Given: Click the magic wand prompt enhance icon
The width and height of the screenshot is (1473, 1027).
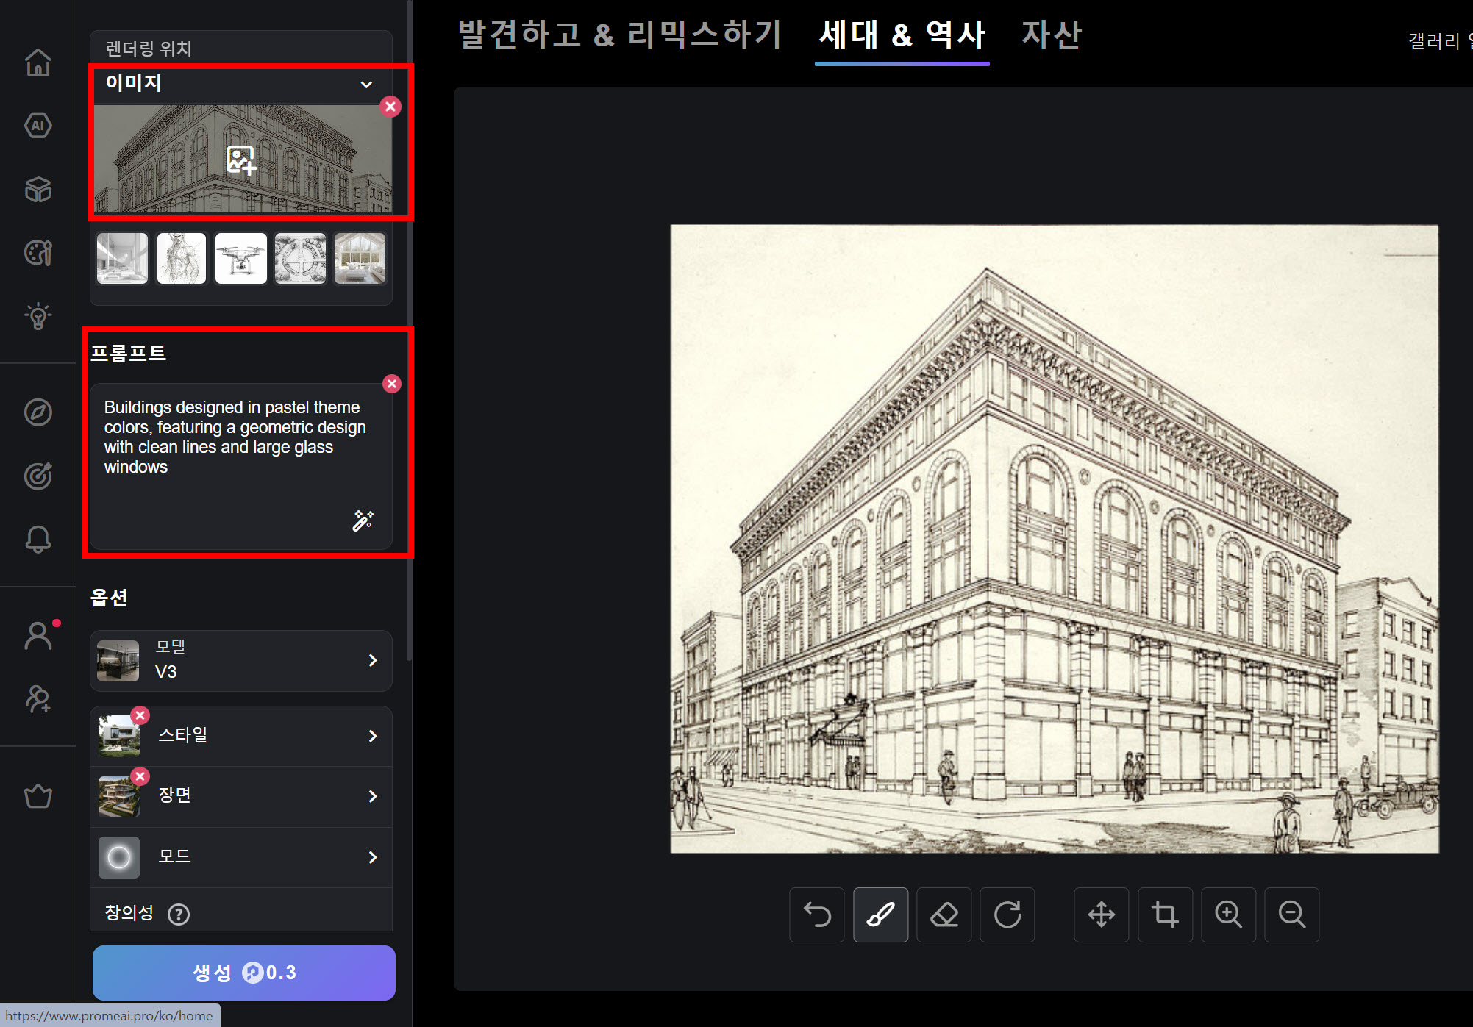Looking at the screenshot, I should coord(363,520).
